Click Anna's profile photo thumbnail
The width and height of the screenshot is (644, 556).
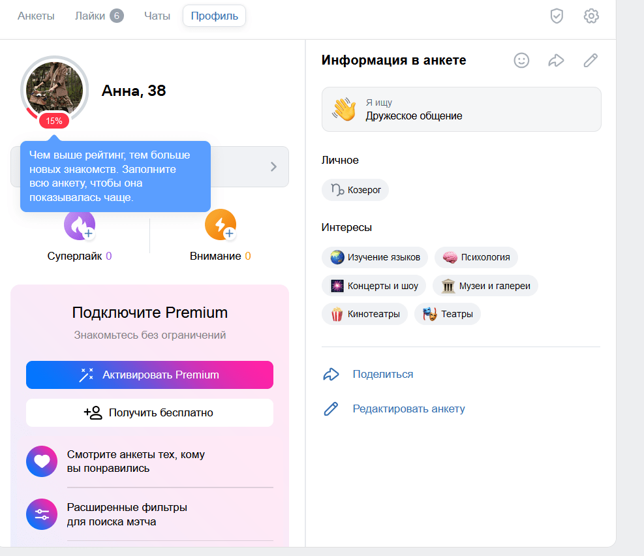click(x=54, y=88)
